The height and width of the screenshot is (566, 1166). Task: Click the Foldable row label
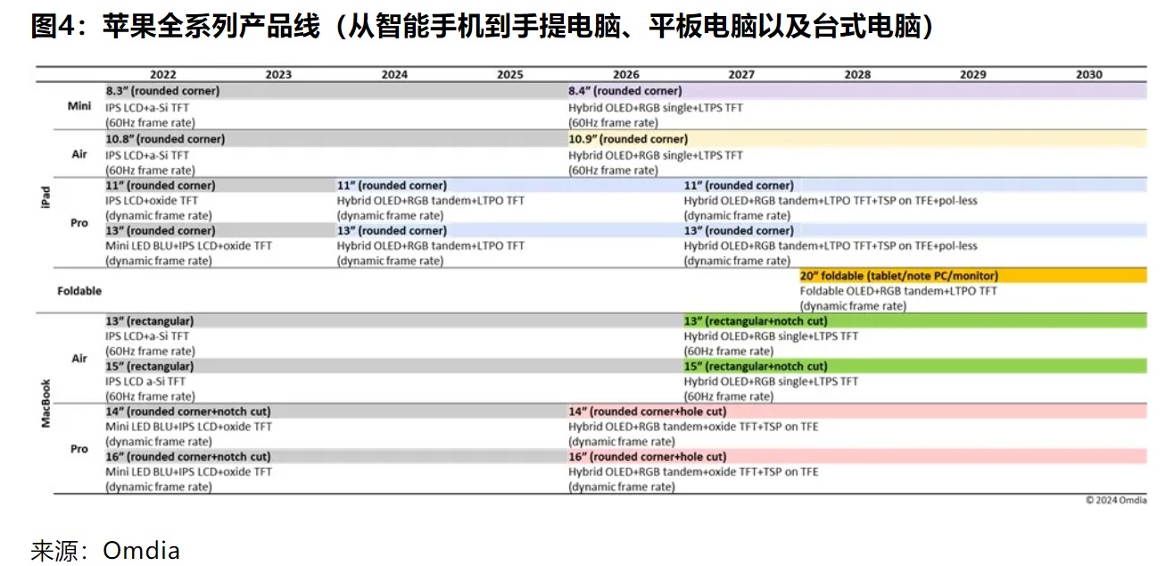click(x=79, y=291)
